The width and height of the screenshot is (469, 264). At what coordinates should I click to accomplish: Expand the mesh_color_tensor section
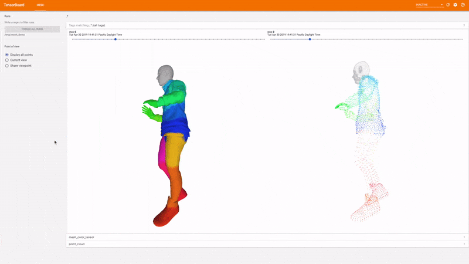click(x=267, y=237)
